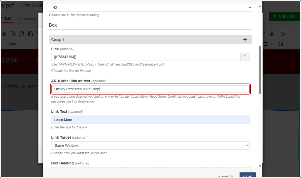Switch to the Source tab
Screen dimensions: 301x178
27,18
